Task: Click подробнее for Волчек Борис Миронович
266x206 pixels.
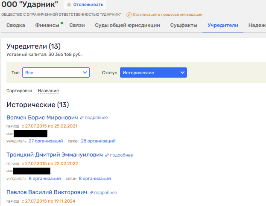Action: tap(96, 118)
